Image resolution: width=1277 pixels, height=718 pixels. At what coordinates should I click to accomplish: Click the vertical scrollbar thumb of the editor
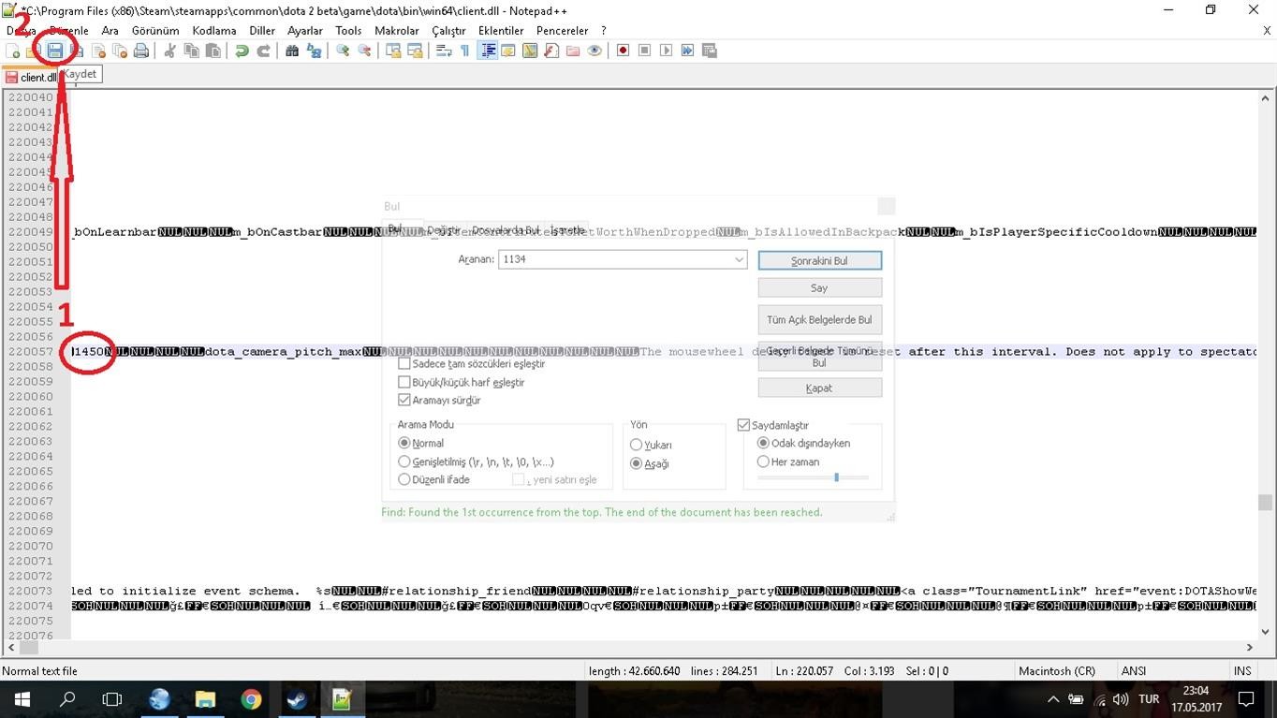(1266, 503)
